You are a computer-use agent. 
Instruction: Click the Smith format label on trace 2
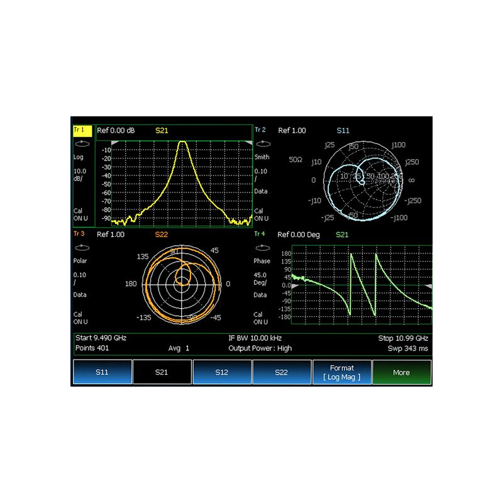(x=262, y=157)
